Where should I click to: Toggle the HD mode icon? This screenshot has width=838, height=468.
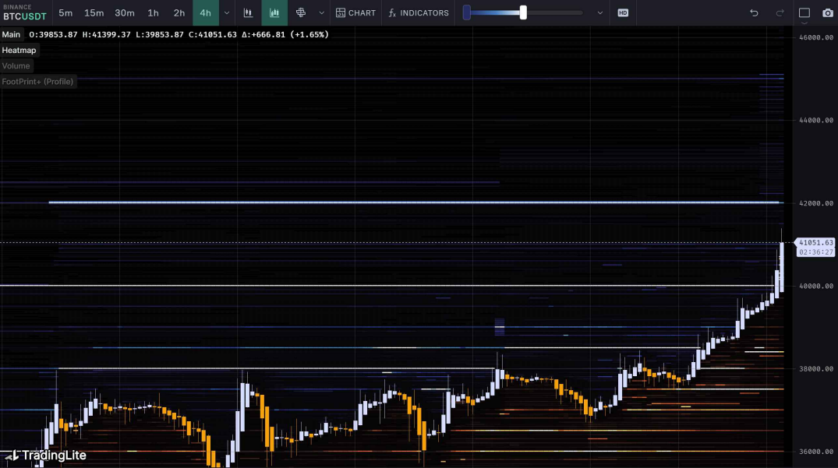click(x=623, y=12)
